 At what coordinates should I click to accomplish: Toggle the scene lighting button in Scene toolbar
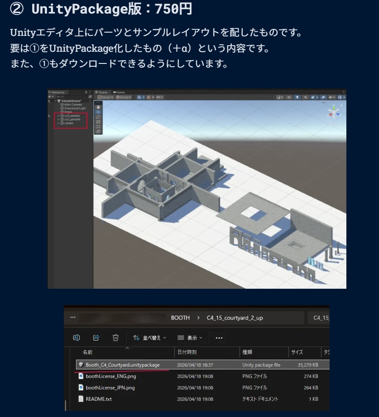[x=297, y=97]
